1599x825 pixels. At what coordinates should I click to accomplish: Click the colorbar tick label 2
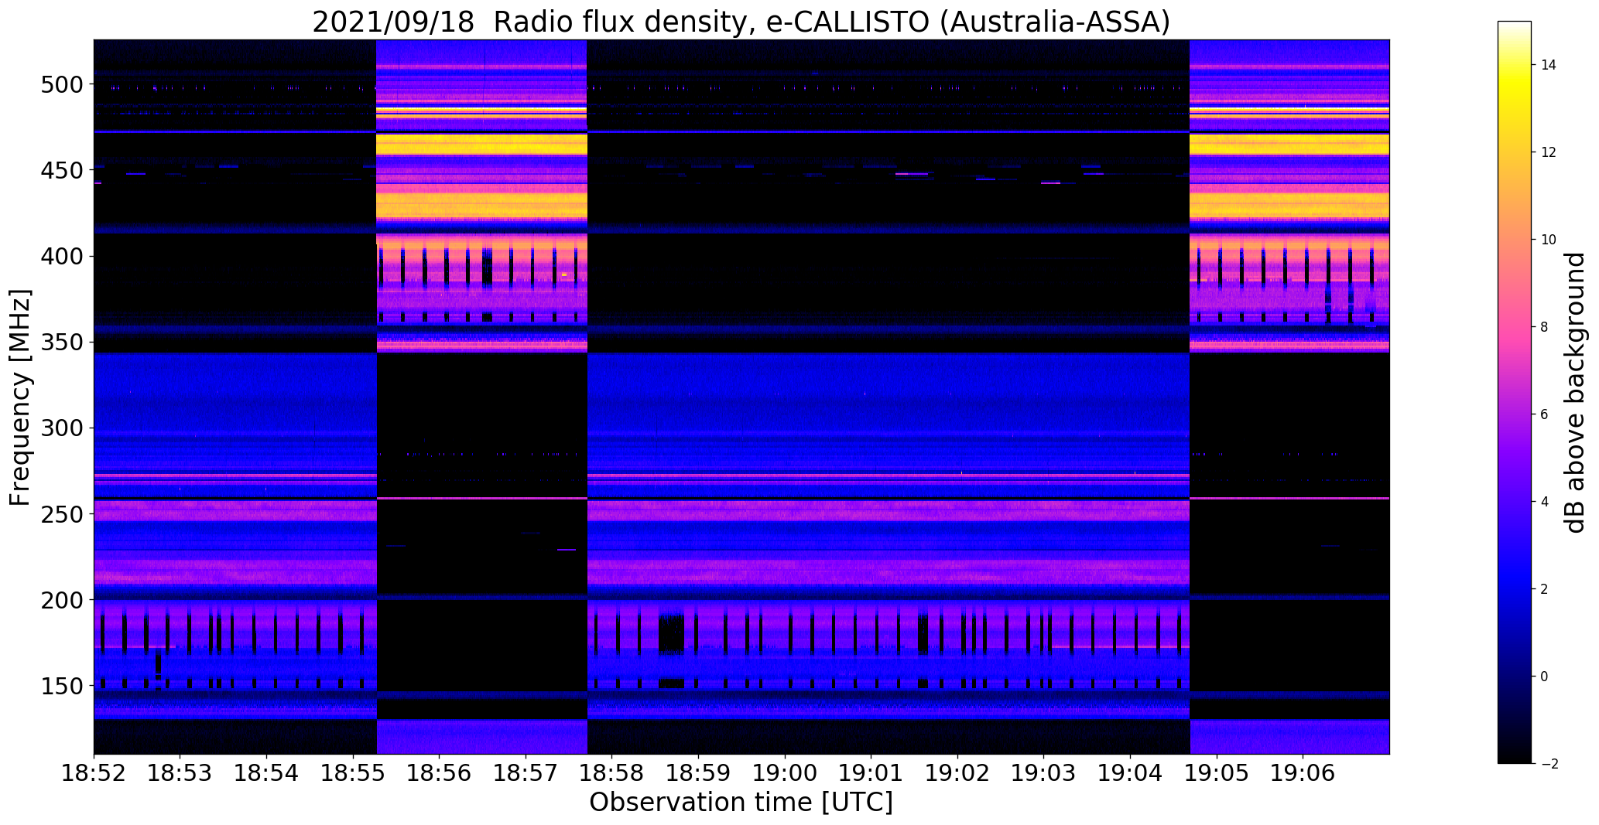1545,589
